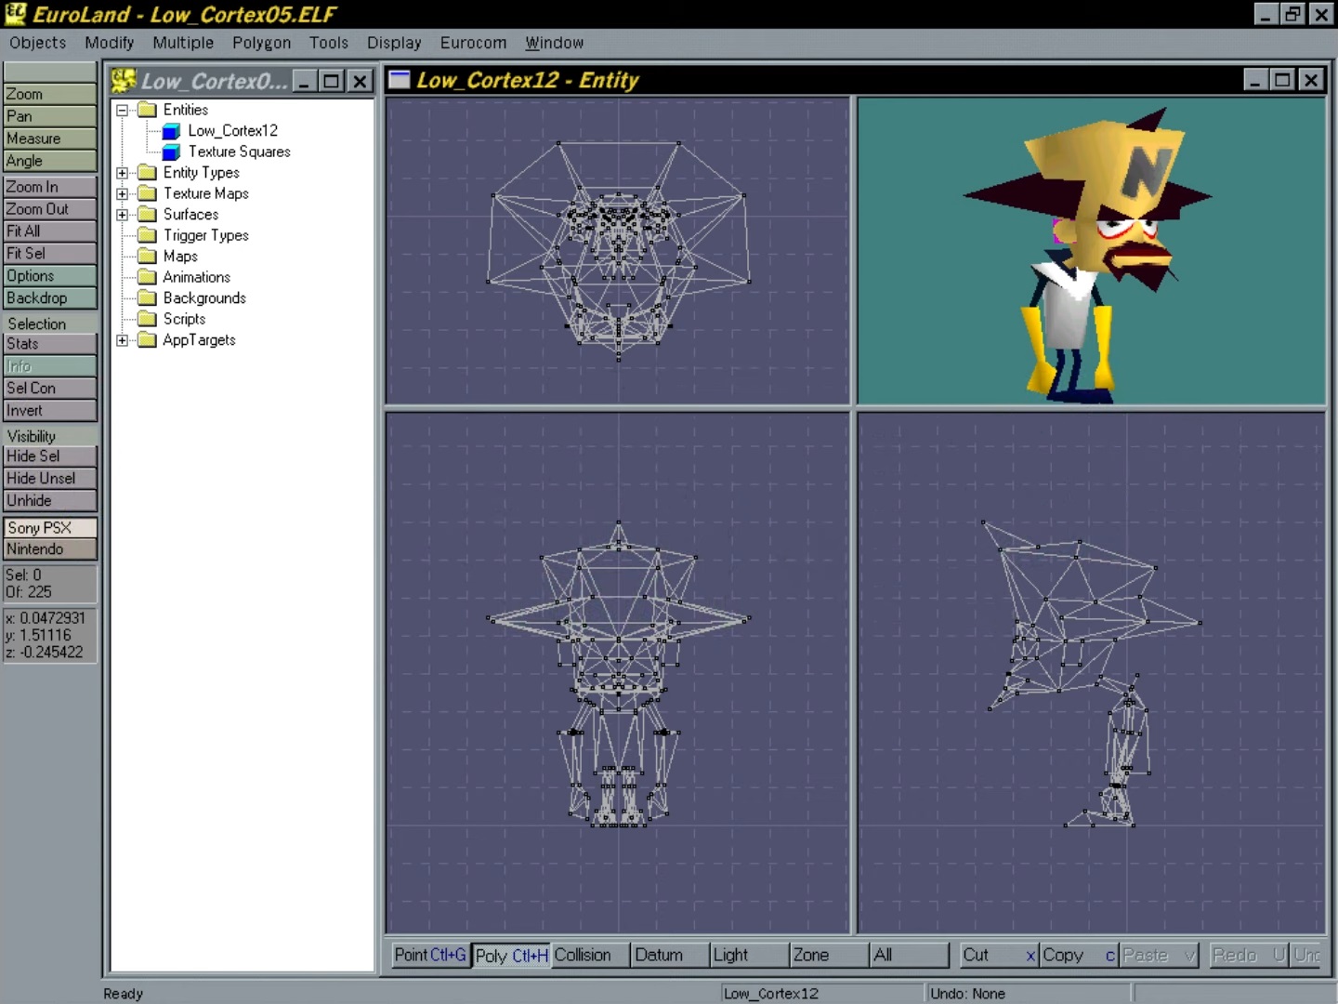Open the Multiple menu
Screen dimensions: 1338x1004
click(183, 43)
